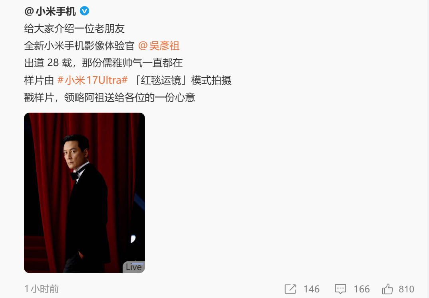Like the post with thumbs-up icon

[387, 289]
